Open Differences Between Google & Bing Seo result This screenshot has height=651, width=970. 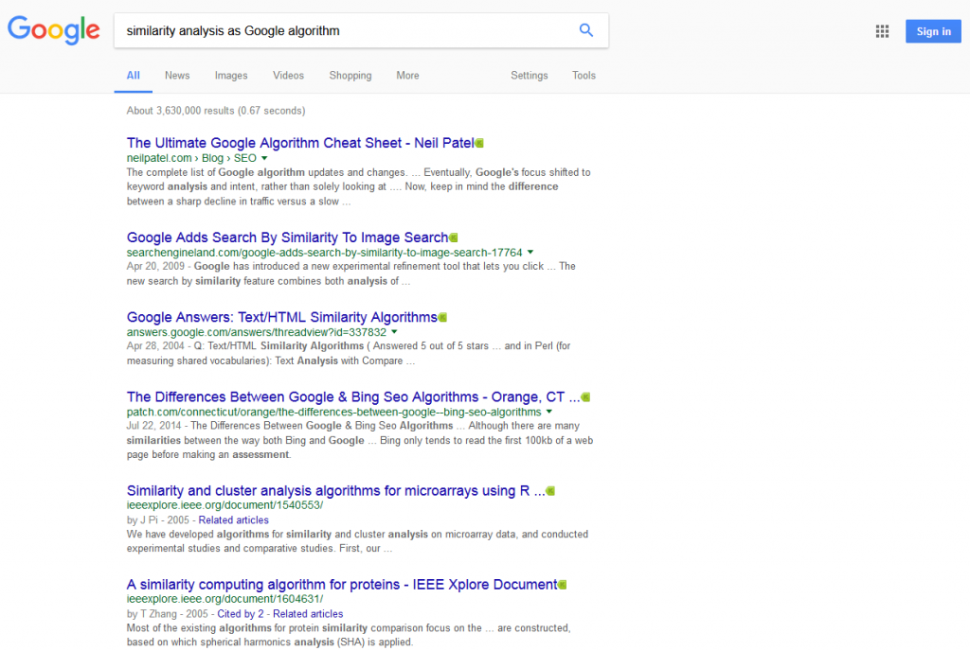point(353,397)
